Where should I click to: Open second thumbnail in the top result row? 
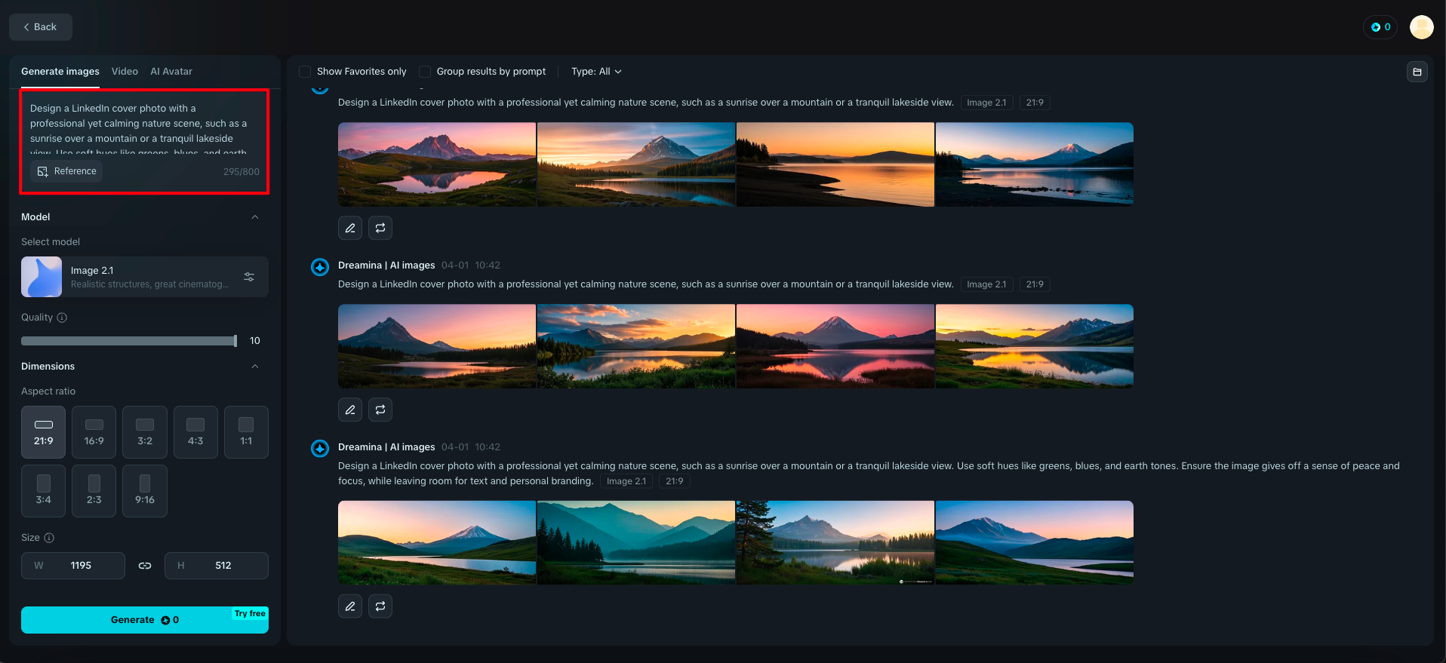636,164
